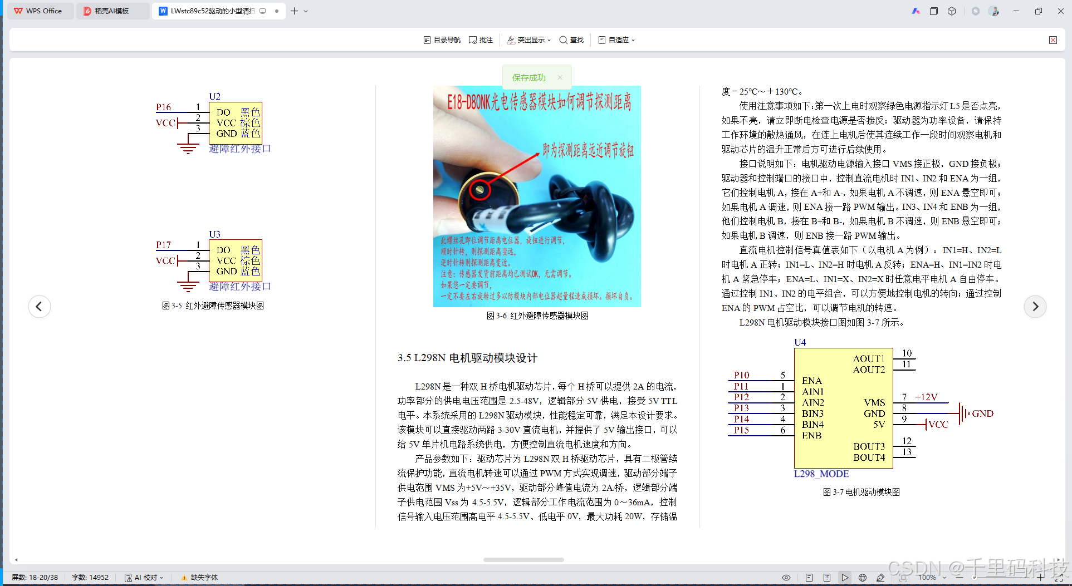Click the horizontal scrollbar left arrow
The height and width of the screenshot is (586, 1072).
tap(16, 560)
